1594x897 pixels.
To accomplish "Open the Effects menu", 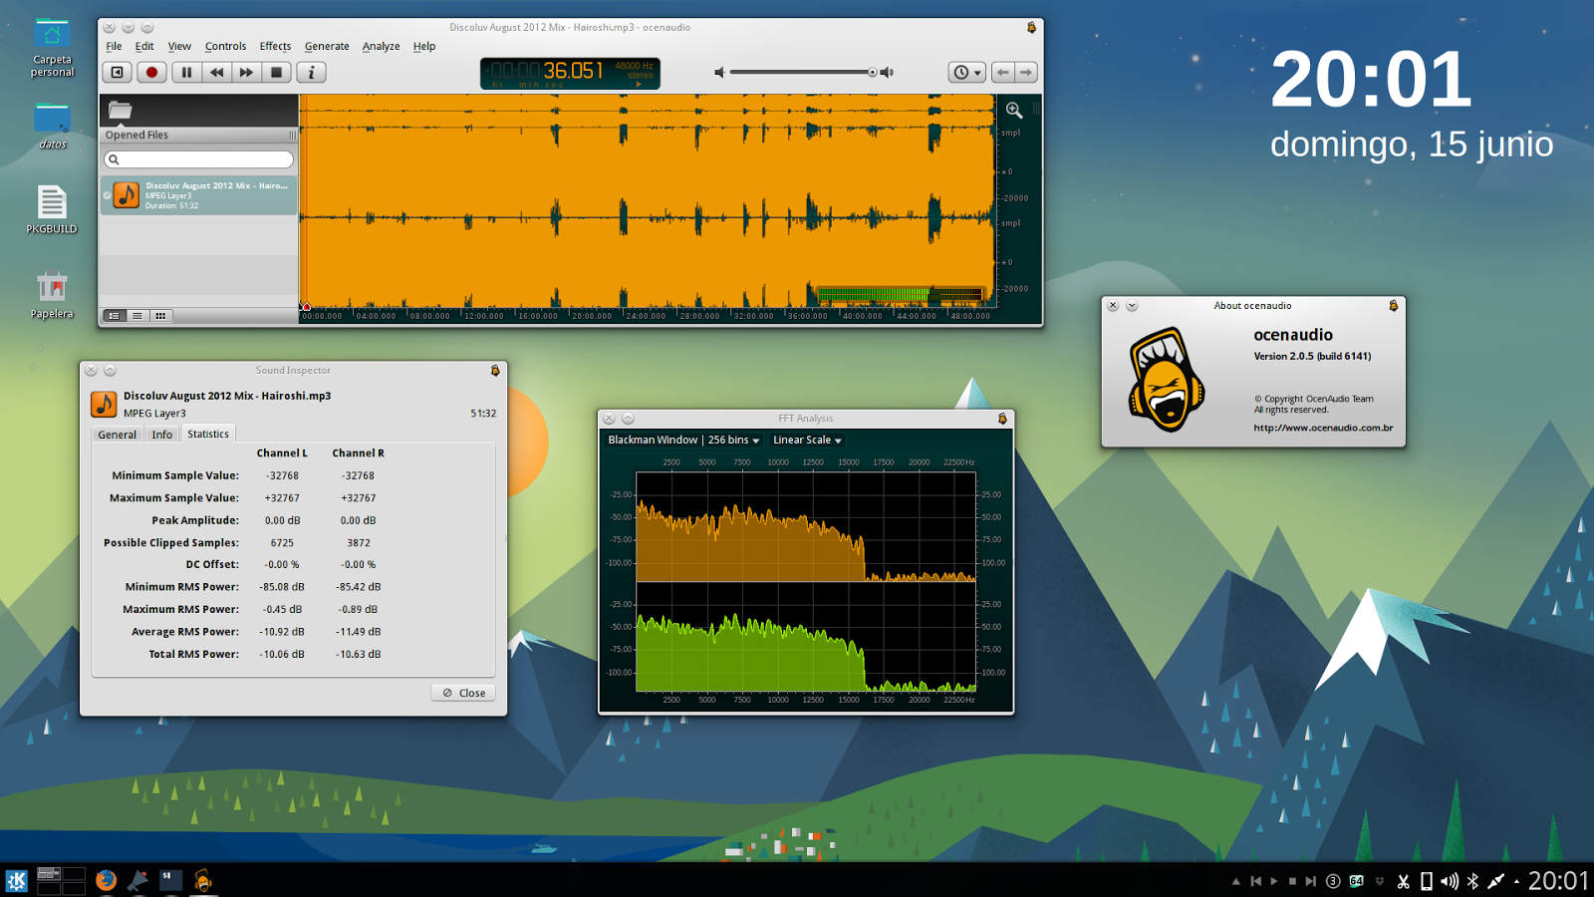I will [x=275, y=46].
